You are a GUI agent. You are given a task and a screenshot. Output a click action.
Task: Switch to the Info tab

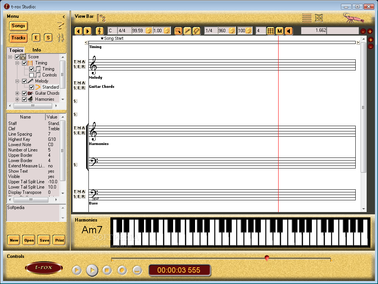tap(37, 50)
